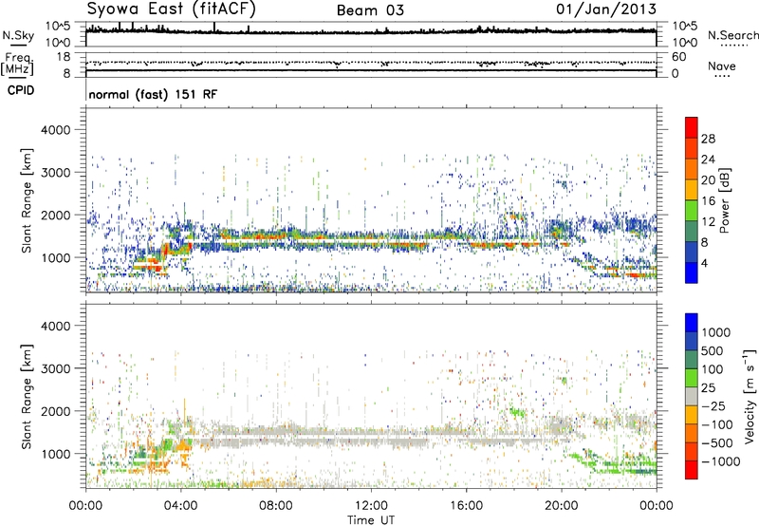This screenshot has height=526, width=759.
Task: Click the '16:00' time axis label
Action: click(x=466, y=506)
